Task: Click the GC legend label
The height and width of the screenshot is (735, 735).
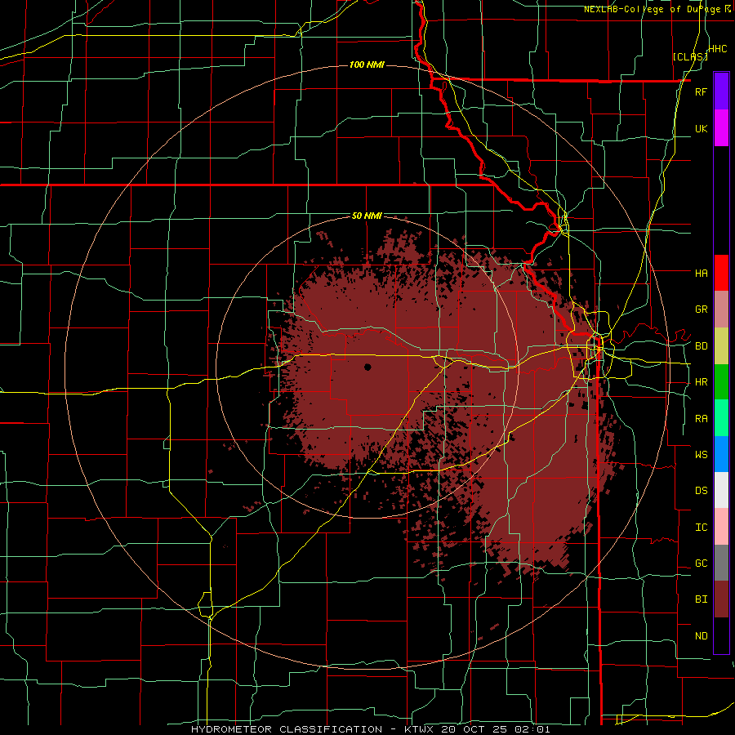Action: (701, 563)
